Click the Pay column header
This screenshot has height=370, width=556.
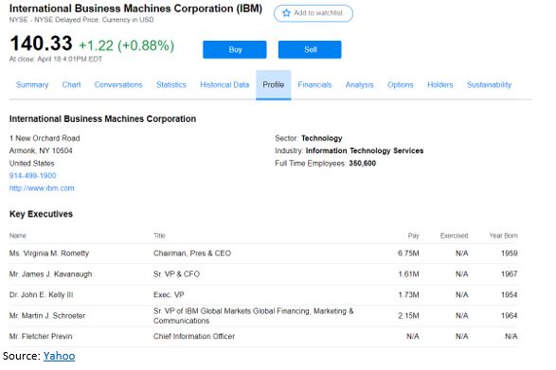pyautogui.click(x=414, y=236)
